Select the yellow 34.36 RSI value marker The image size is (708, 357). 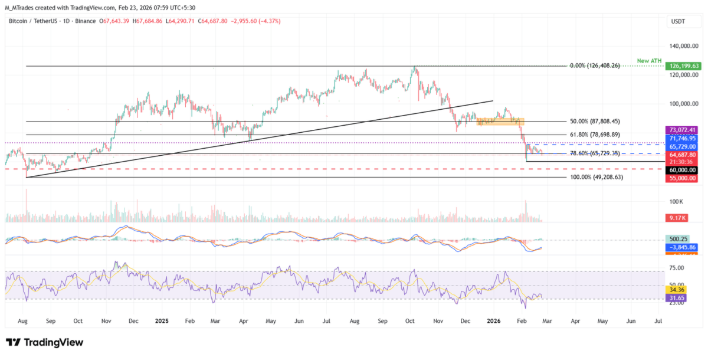(677, 290)
